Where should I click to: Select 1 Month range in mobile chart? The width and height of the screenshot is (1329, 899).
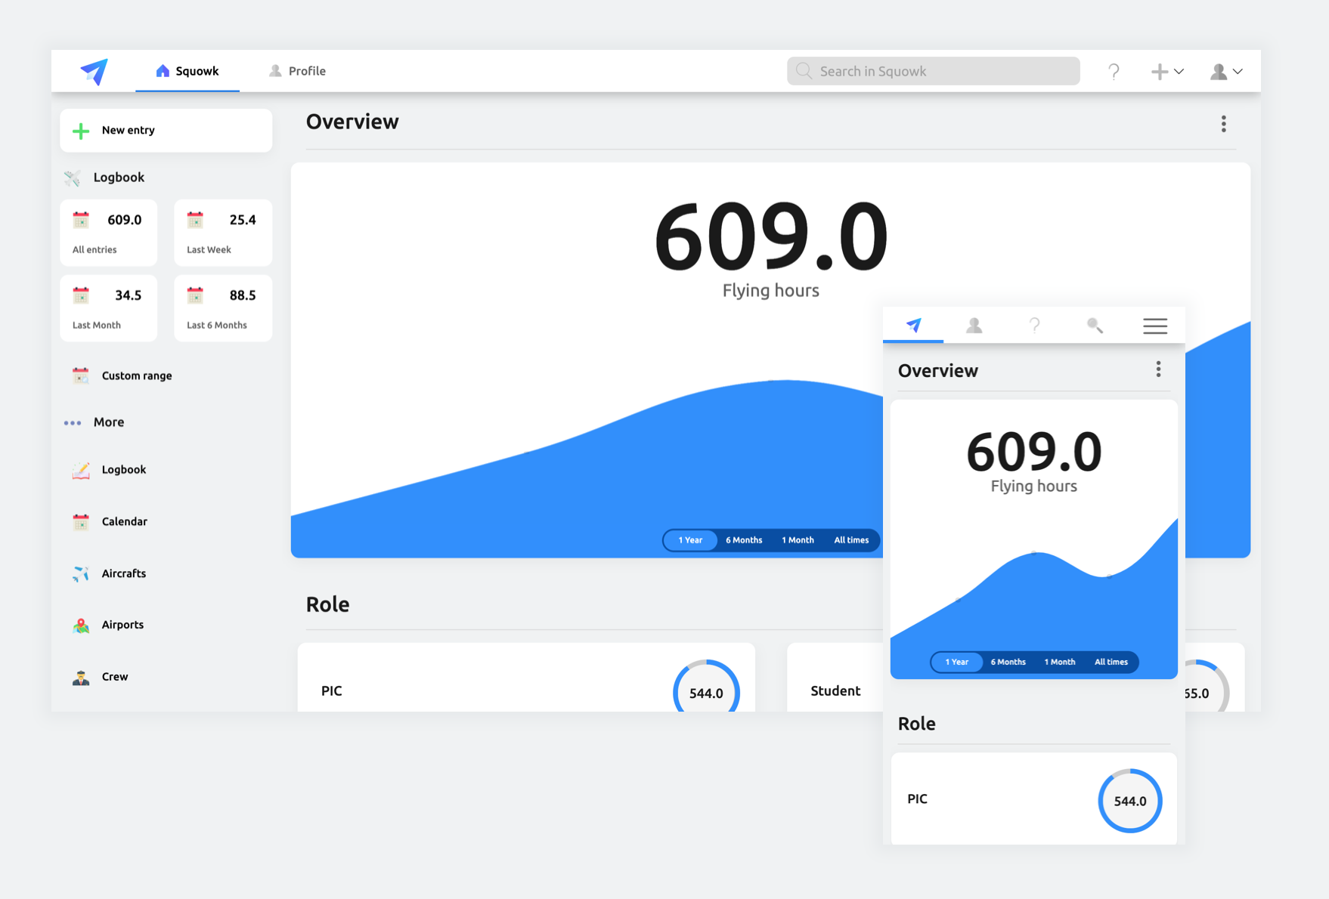click(x=1059, y=662)
